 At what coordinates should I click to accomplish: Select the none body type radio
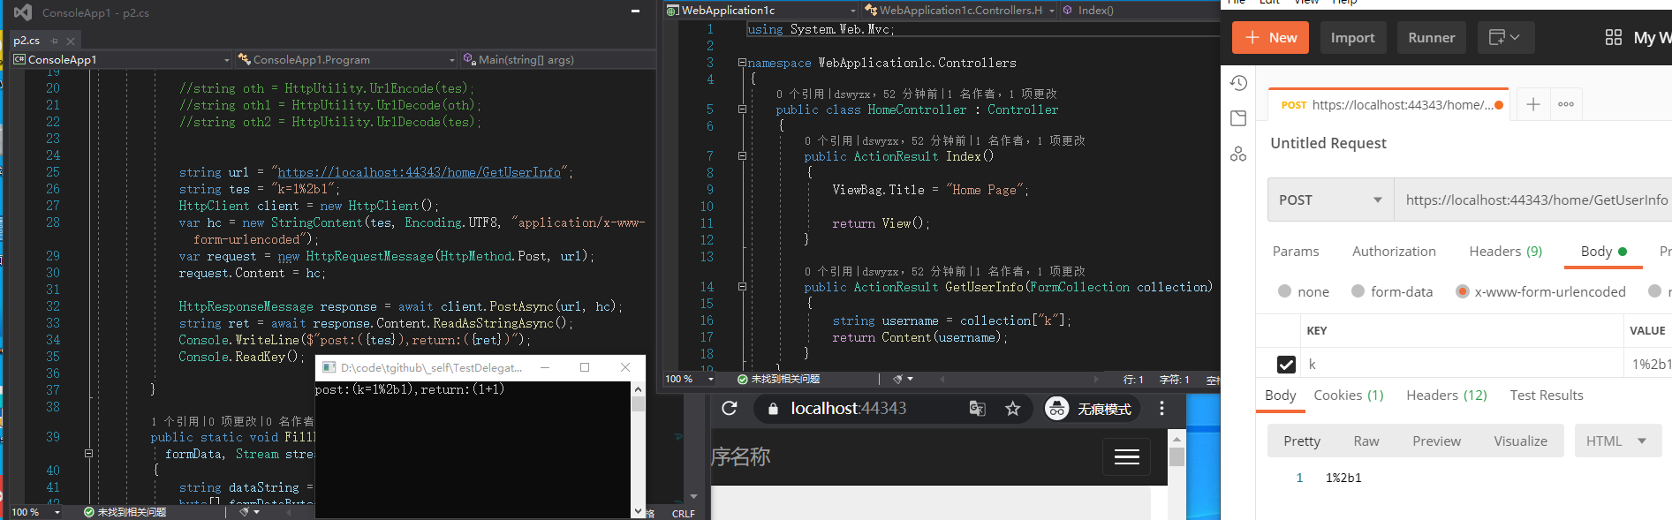point(1284,291)
